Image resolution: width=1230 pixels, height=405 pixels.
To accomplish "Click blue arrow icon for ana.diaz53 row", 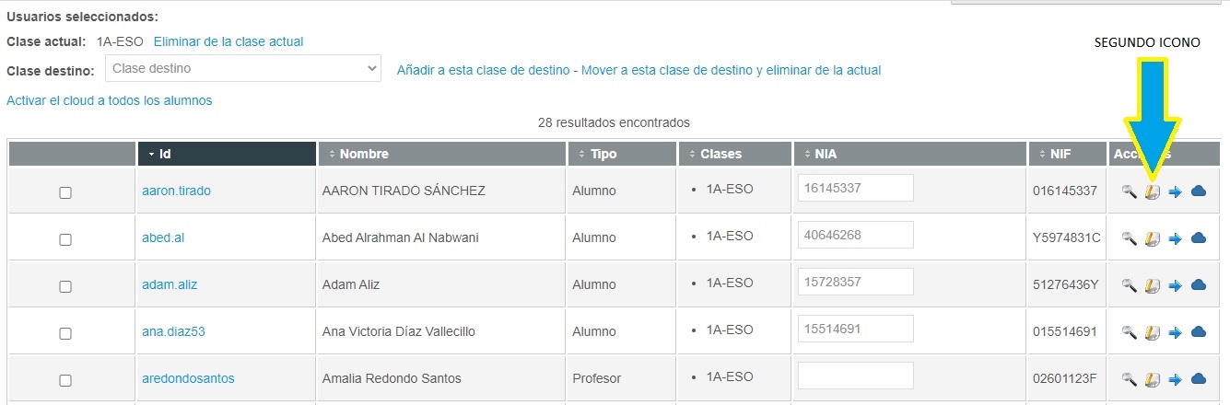I will [1175, 332].
